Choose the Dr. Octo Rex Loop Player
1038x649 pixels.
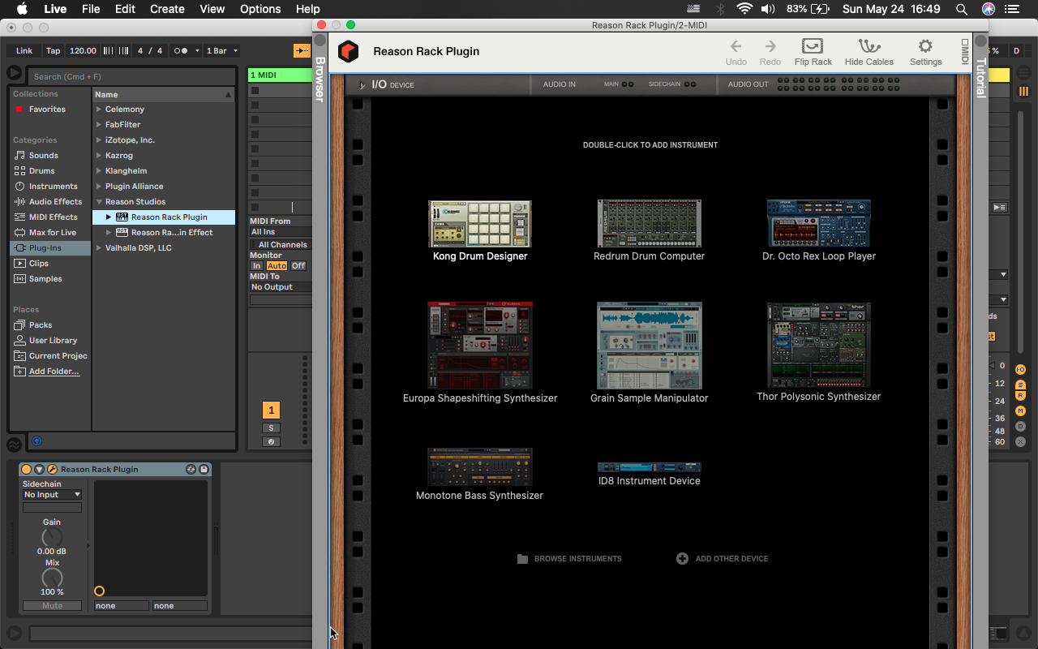pyautogui.click(x=819, y=224)
